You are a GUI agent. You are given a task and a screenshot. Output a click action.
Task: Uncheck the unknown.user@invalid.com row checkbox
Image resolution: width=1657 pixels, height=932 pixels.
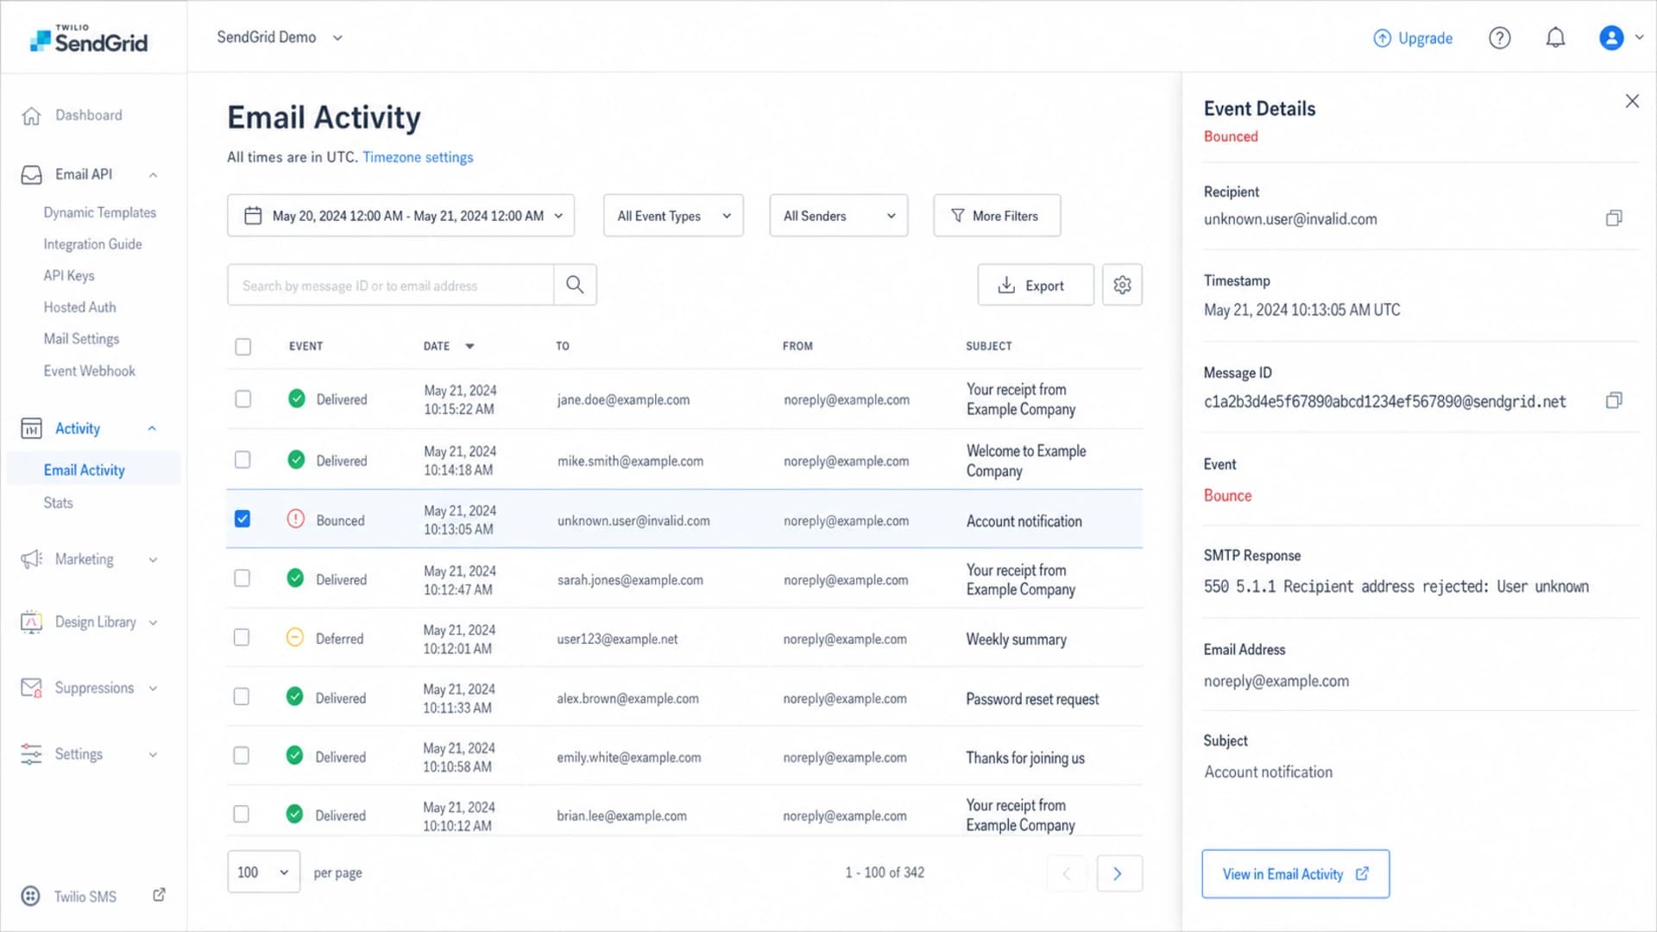pos(243,519)
